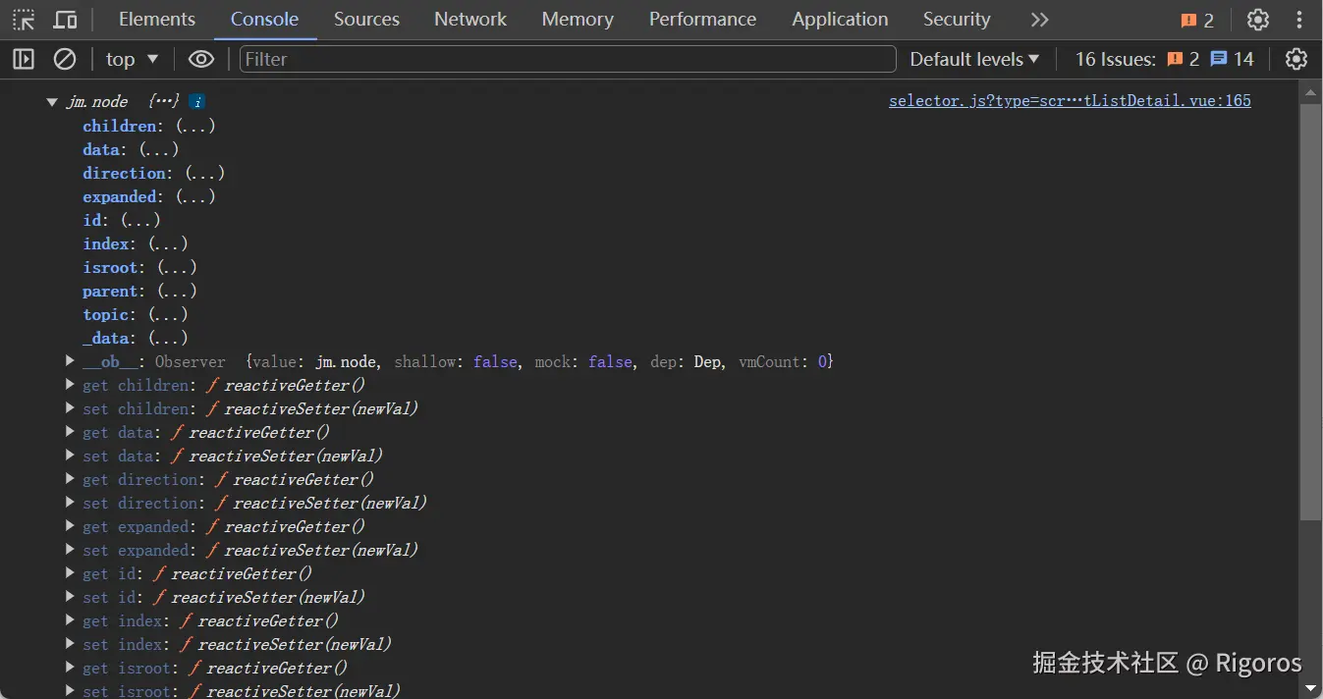Click the orange issues warning badge
Screen dimensions: 1323x699
[1197, 20]
